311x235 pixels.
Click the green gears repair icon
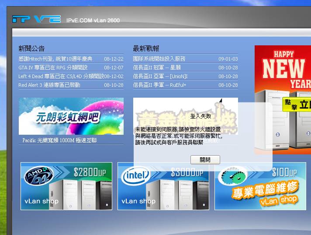(233, 176)
